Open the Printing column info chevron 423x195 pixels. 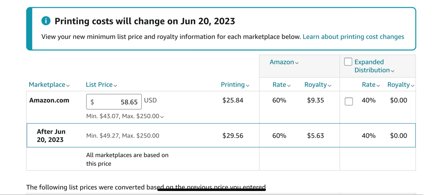(x=248, y=85)
